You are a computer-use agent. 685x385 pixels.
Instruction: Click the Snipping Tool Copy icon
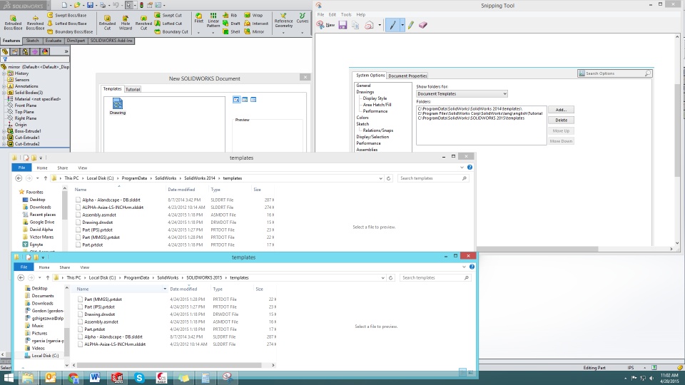355,26
